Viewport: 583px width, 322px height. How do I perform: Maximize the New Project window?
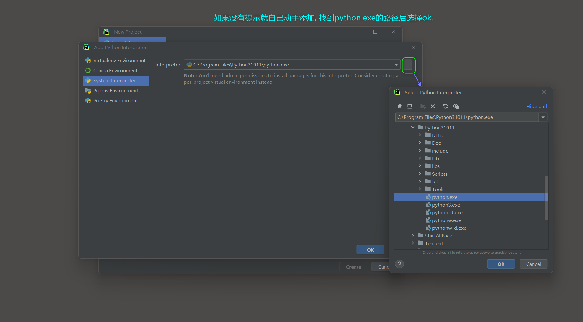click(375, 32)
